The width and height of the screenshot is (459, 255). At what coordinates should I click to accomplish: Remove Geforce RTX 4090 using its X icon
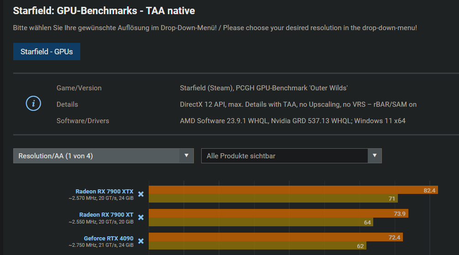[x=141, y=241]
